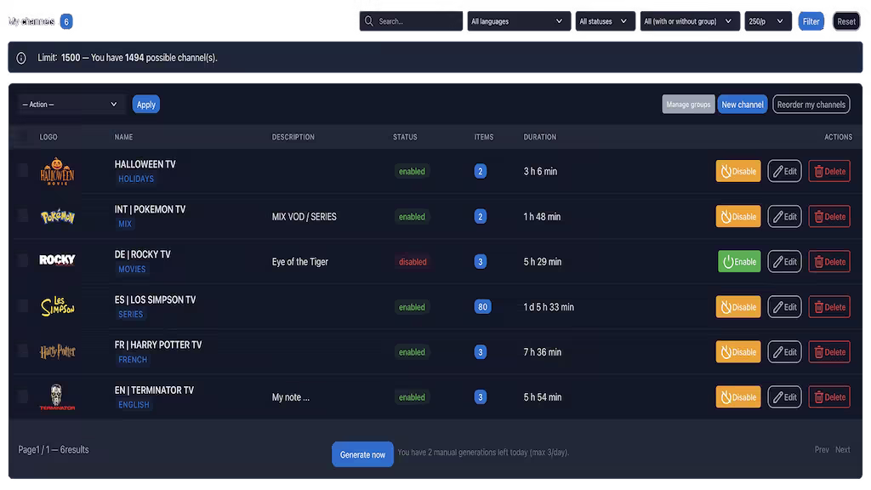871x490 pixels.
Task: Edit the FR | HARRY POTTER TV channel
Action: tap(784, 352)
